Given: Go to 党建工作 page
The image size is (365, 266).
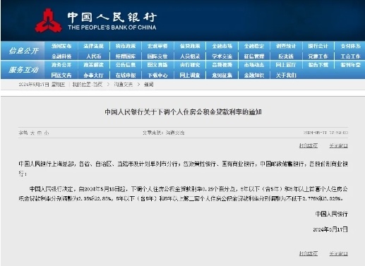Looking at the screenshot, I should tap(318, 56).
